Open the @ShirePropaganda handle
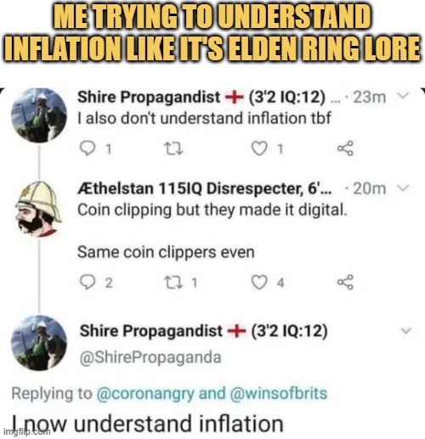The width and height of the screenshot is (425, 439). 150,357
